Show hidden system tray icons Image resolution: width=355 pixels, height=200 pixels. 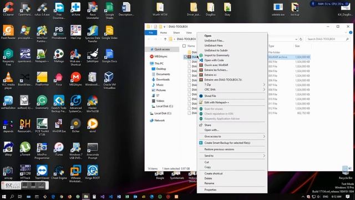coord(303,197)
